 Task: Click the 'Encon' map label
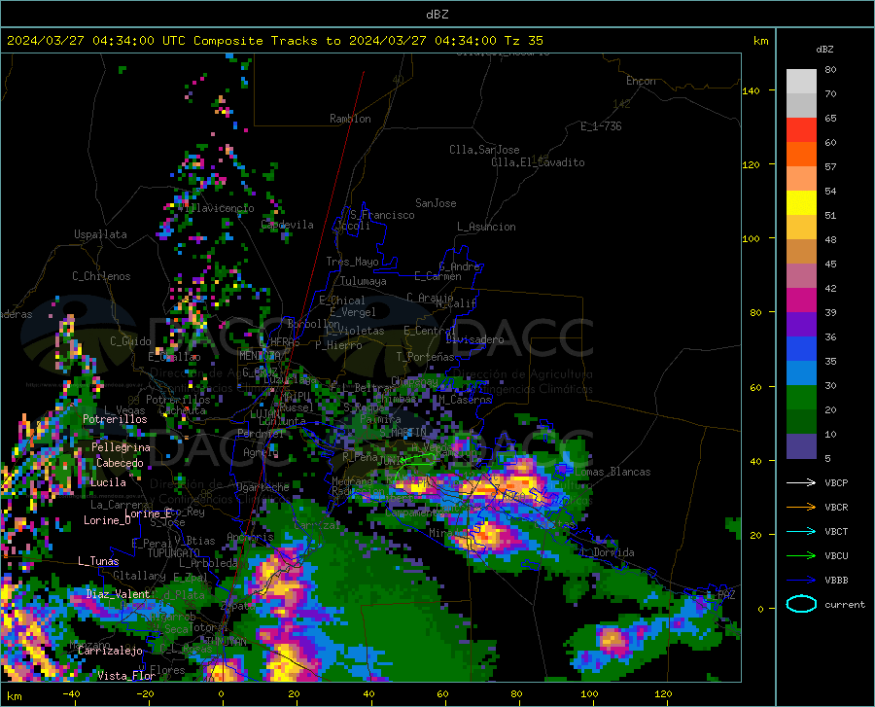(641, 81)
